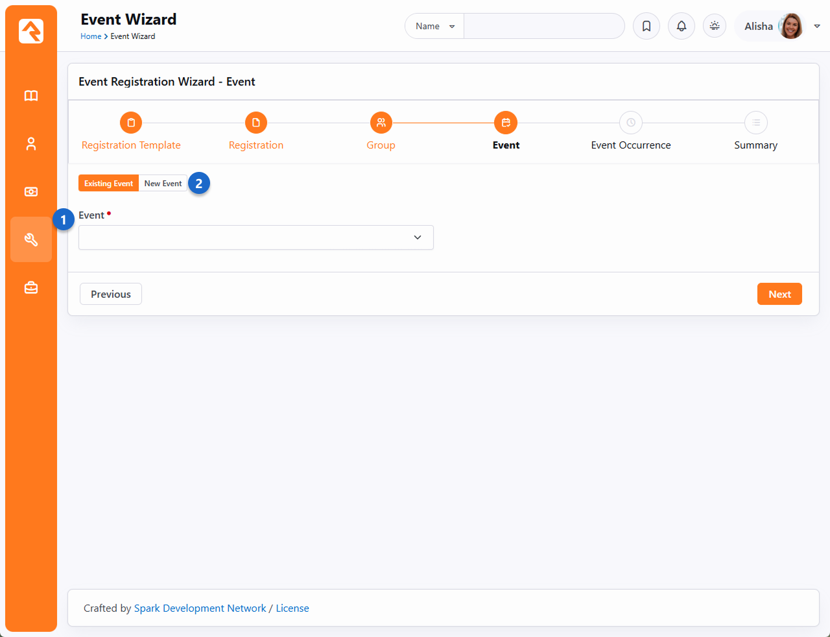Open the Spark Development Network link

pos(200,608)
